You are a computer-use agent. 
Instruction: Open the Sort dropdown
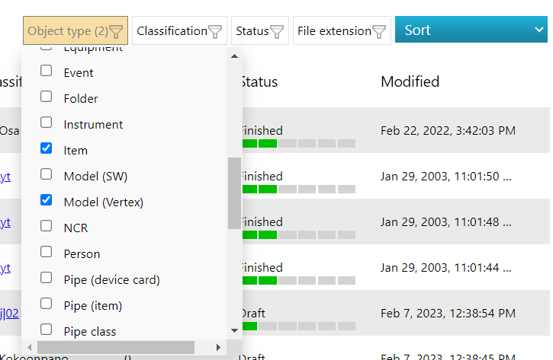471,30
